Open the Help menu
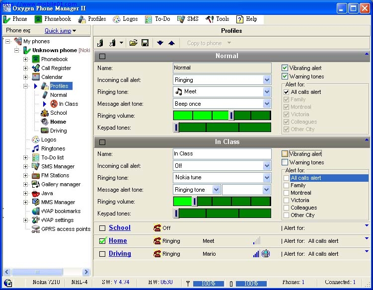Screen dimensions: 373x290 click(246, 19)
